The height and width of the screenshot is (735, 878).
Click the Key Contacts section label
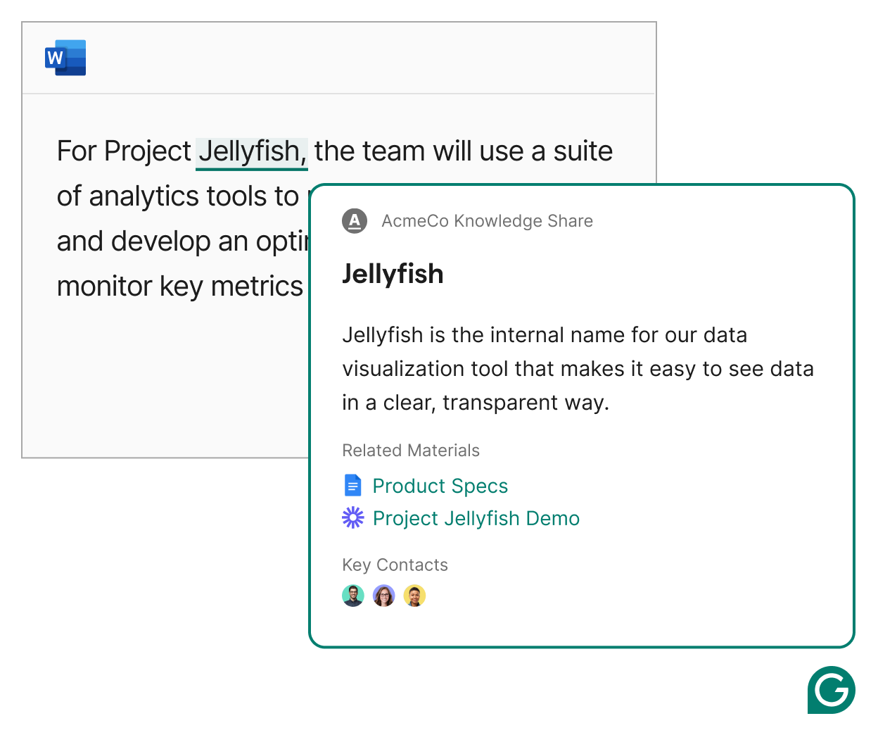pos(395,565)
